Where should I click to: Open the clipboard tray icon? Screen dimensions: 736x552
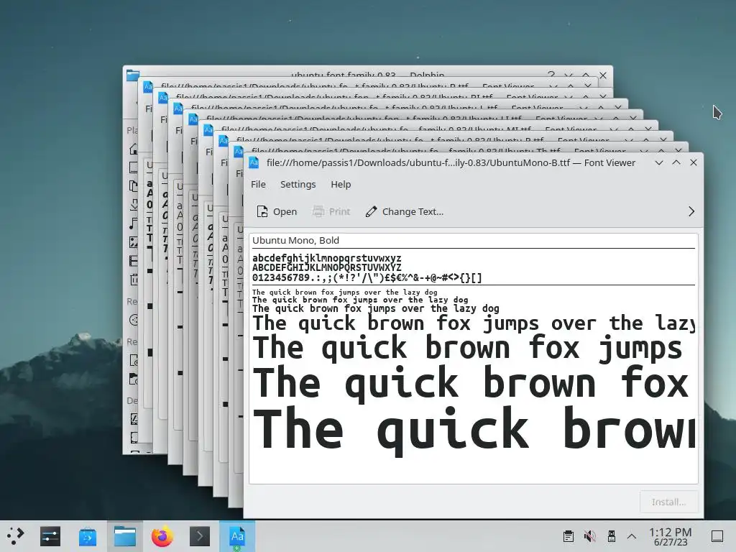point(568,536)
